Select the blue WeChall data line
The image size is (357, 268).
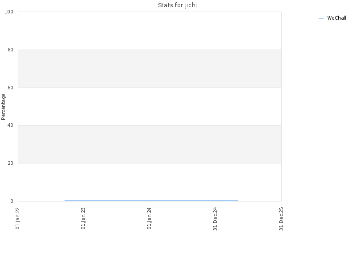151,201
